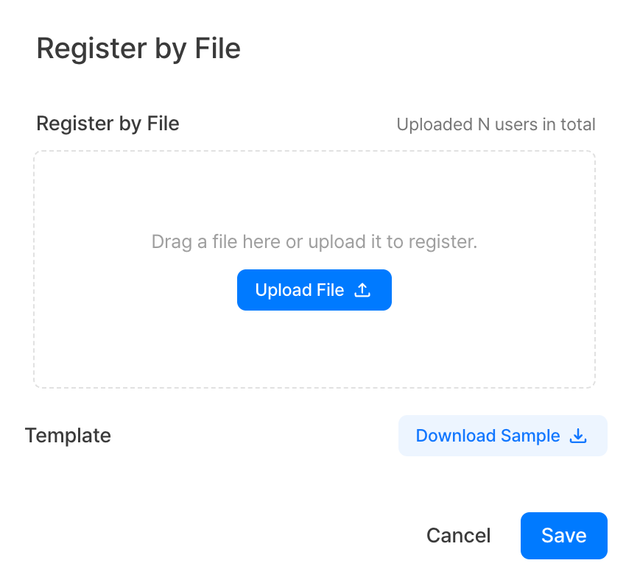The height and width of the screenshot is (577, 626).
Task: Save the file registration
Action: 563,536
